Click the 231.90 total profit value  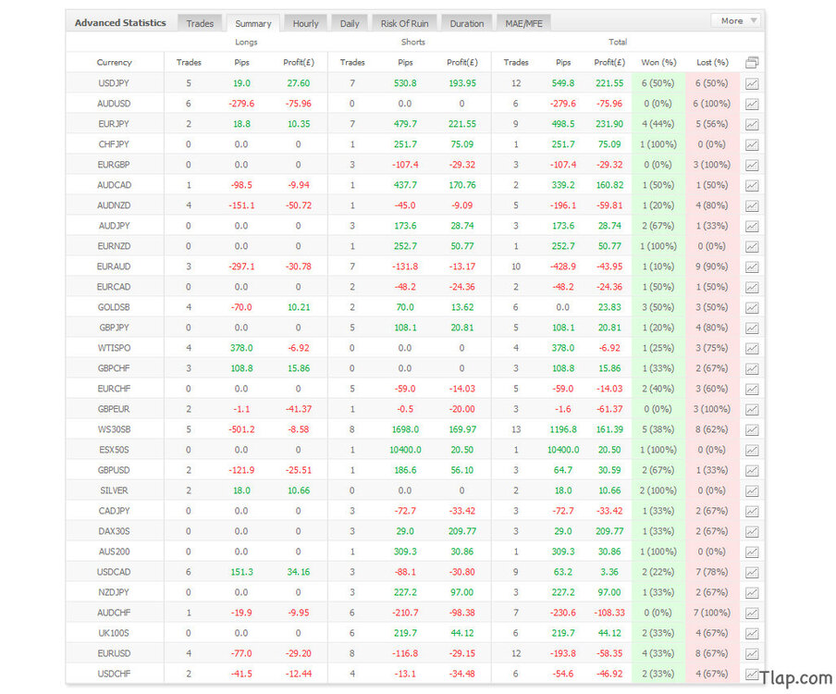[x=609, y=124]
